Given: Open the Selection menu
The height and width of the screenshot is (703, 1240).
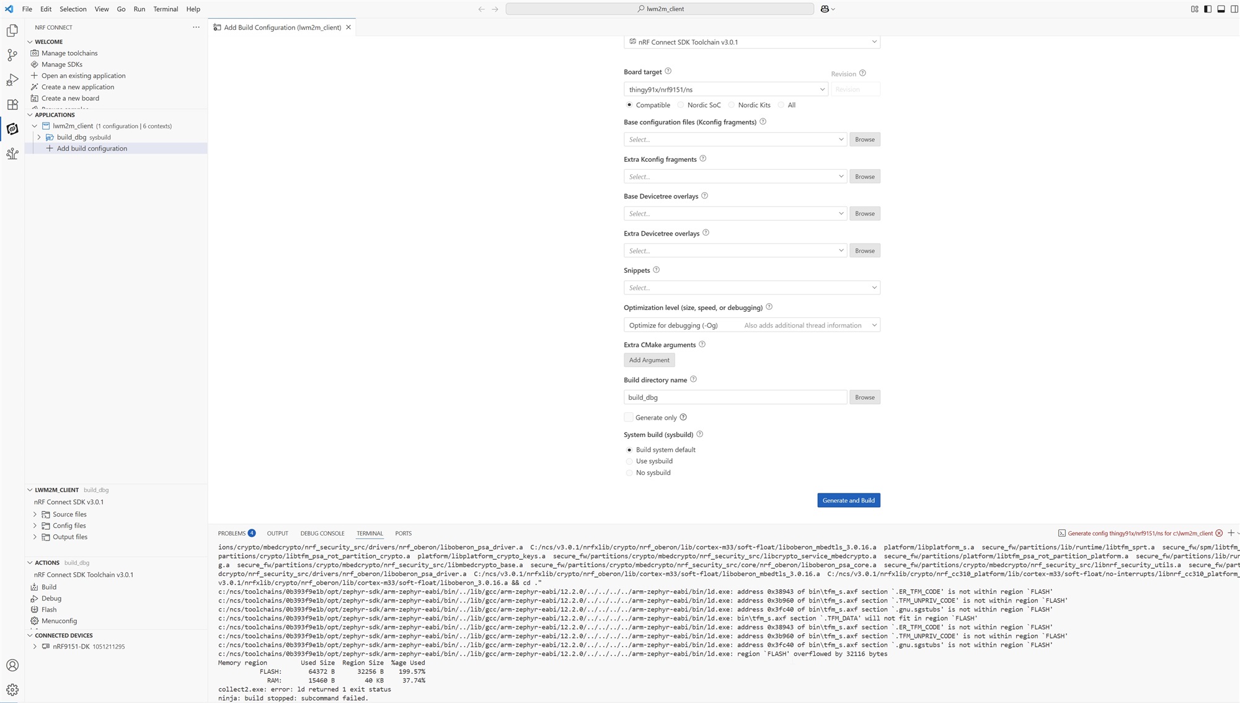Looking at the screenshot, I should pos(73,9).
